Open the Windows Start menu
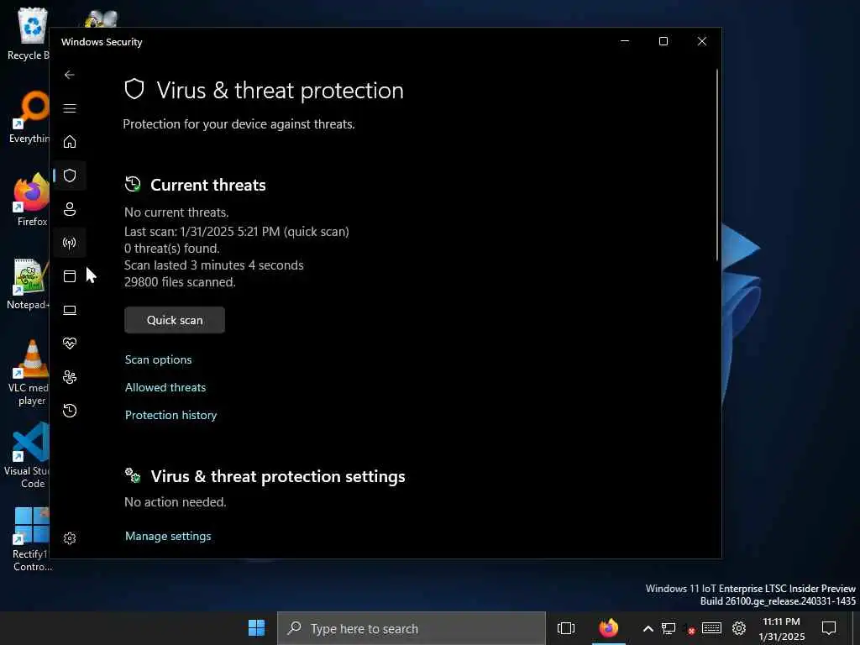The image size is (860, 645). click(x=256, y=628)
